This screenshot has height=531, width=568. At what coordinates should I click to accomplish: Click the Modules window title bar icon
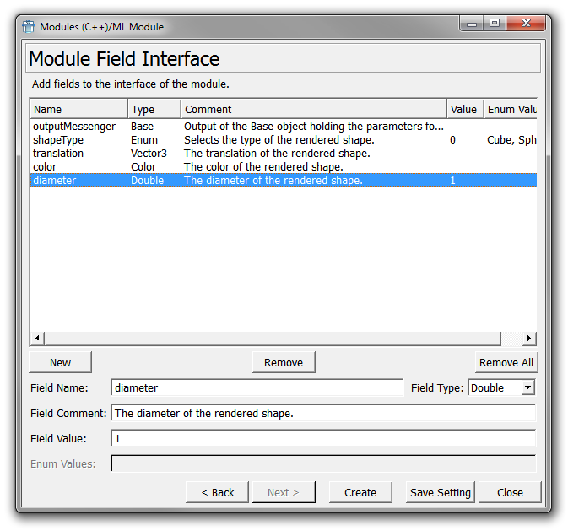(x=28, y=26)
